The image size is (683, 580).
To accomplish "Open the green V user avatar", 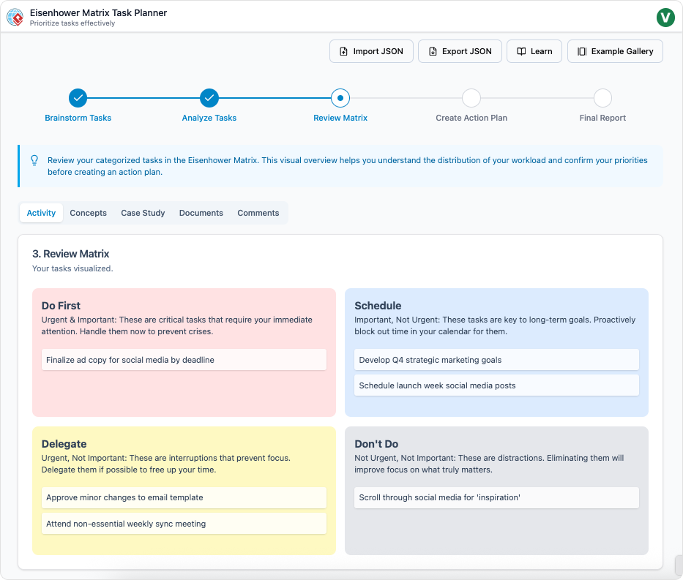I will point(665,17).
